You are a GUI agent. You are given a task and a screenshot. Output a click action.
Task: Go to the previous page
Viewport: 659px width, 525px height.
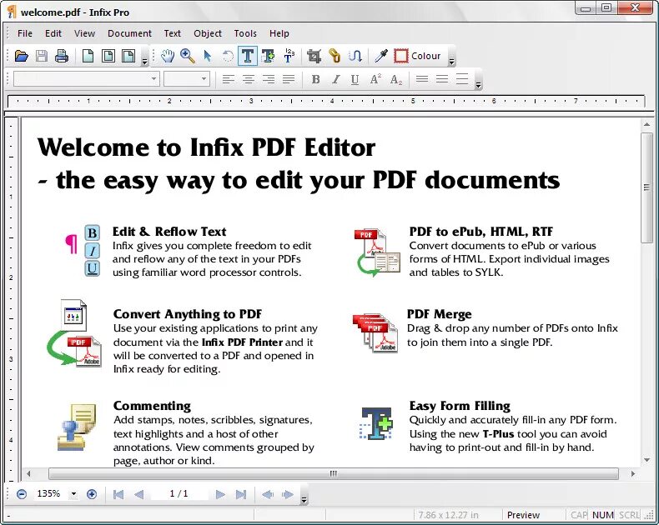coord(138,494)
